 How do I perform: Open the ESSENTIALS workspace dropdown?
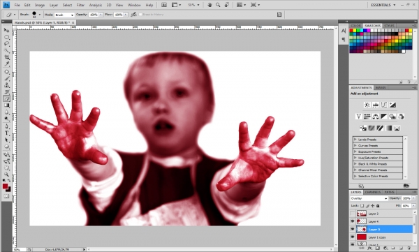(383, 5)
